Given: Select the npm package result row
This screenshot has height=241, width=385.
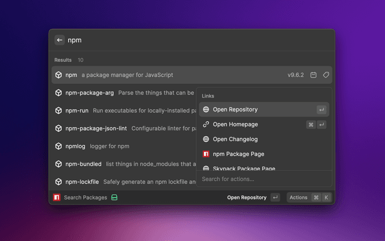Looking at the screenshot, I should point(192,75).
